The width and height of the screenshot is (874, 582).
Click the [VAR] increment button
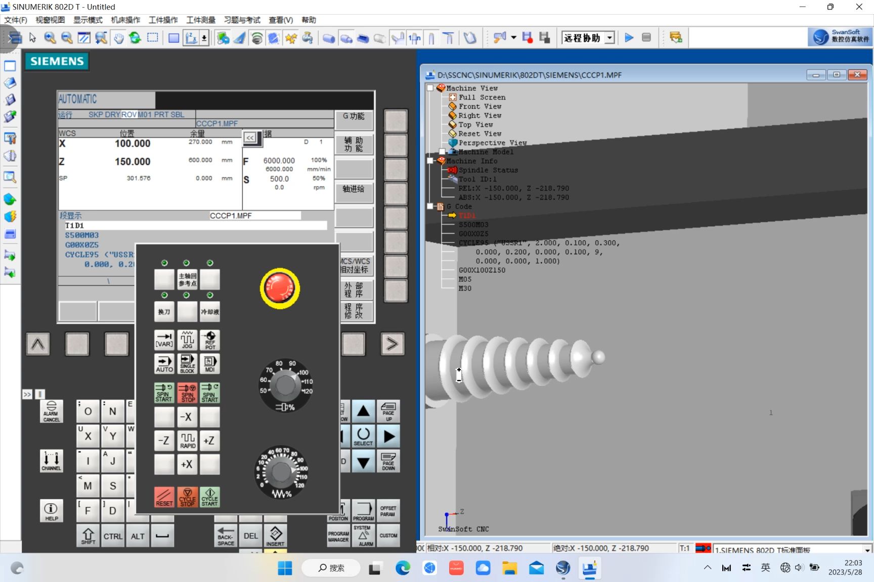point(164,340)
